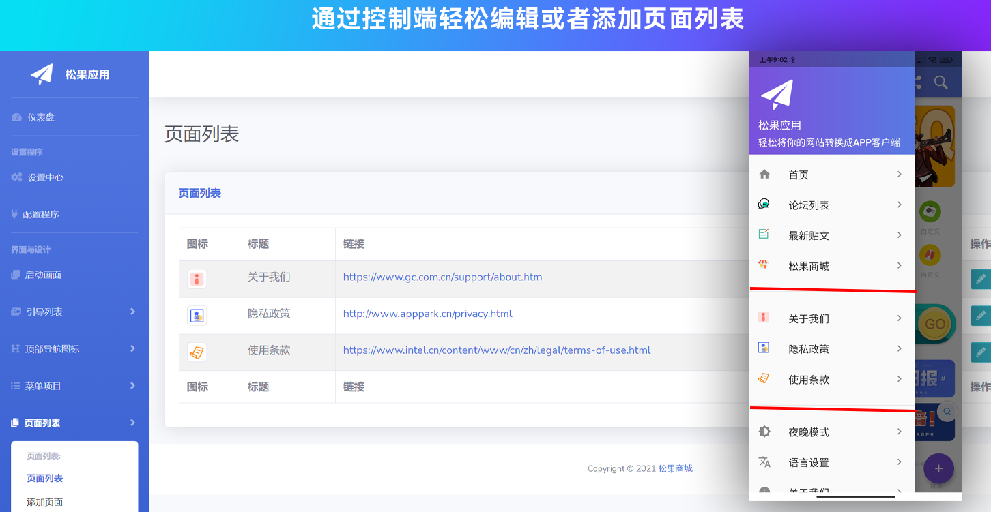Click the 启动画面 icon in sidebar
This screenshot has height=512, width=991.
pos(16,275)
